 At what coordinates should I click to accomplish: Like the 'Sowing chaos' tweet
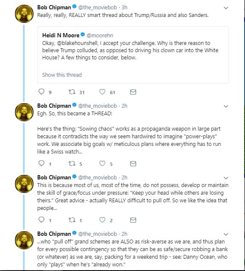click(x=102, y=164)
